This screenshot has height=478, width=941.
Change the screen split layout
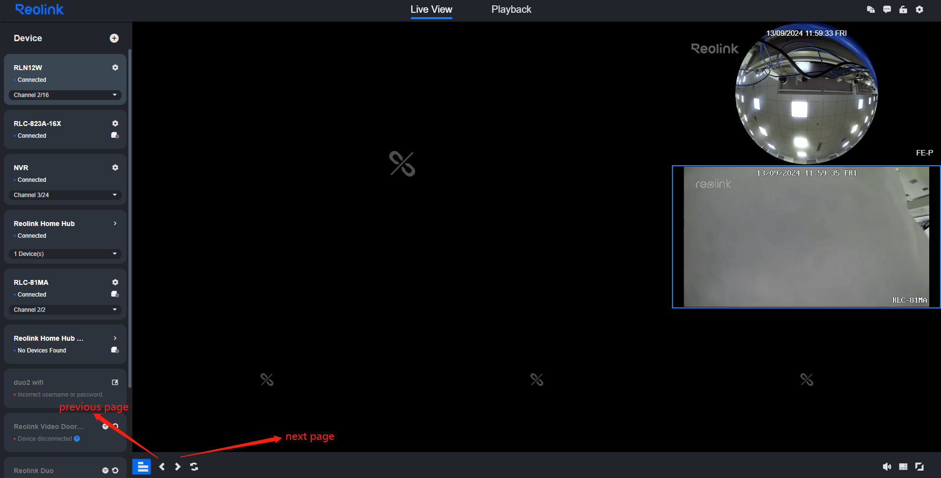903,467
